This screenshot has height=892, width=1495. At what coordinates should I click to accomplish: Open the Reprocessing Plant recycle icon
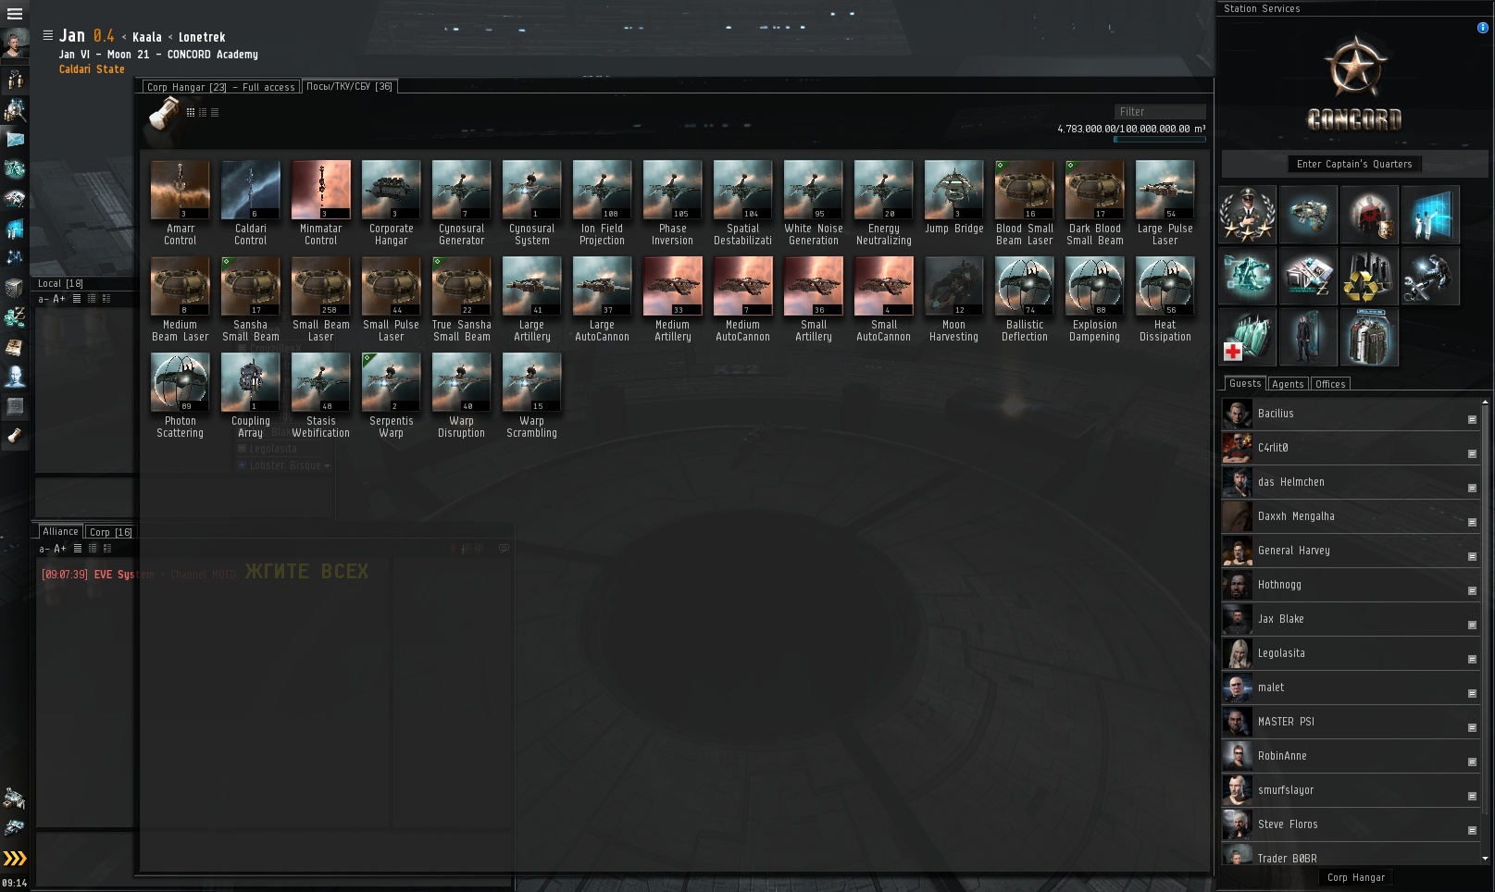(x=1369, y=276)
